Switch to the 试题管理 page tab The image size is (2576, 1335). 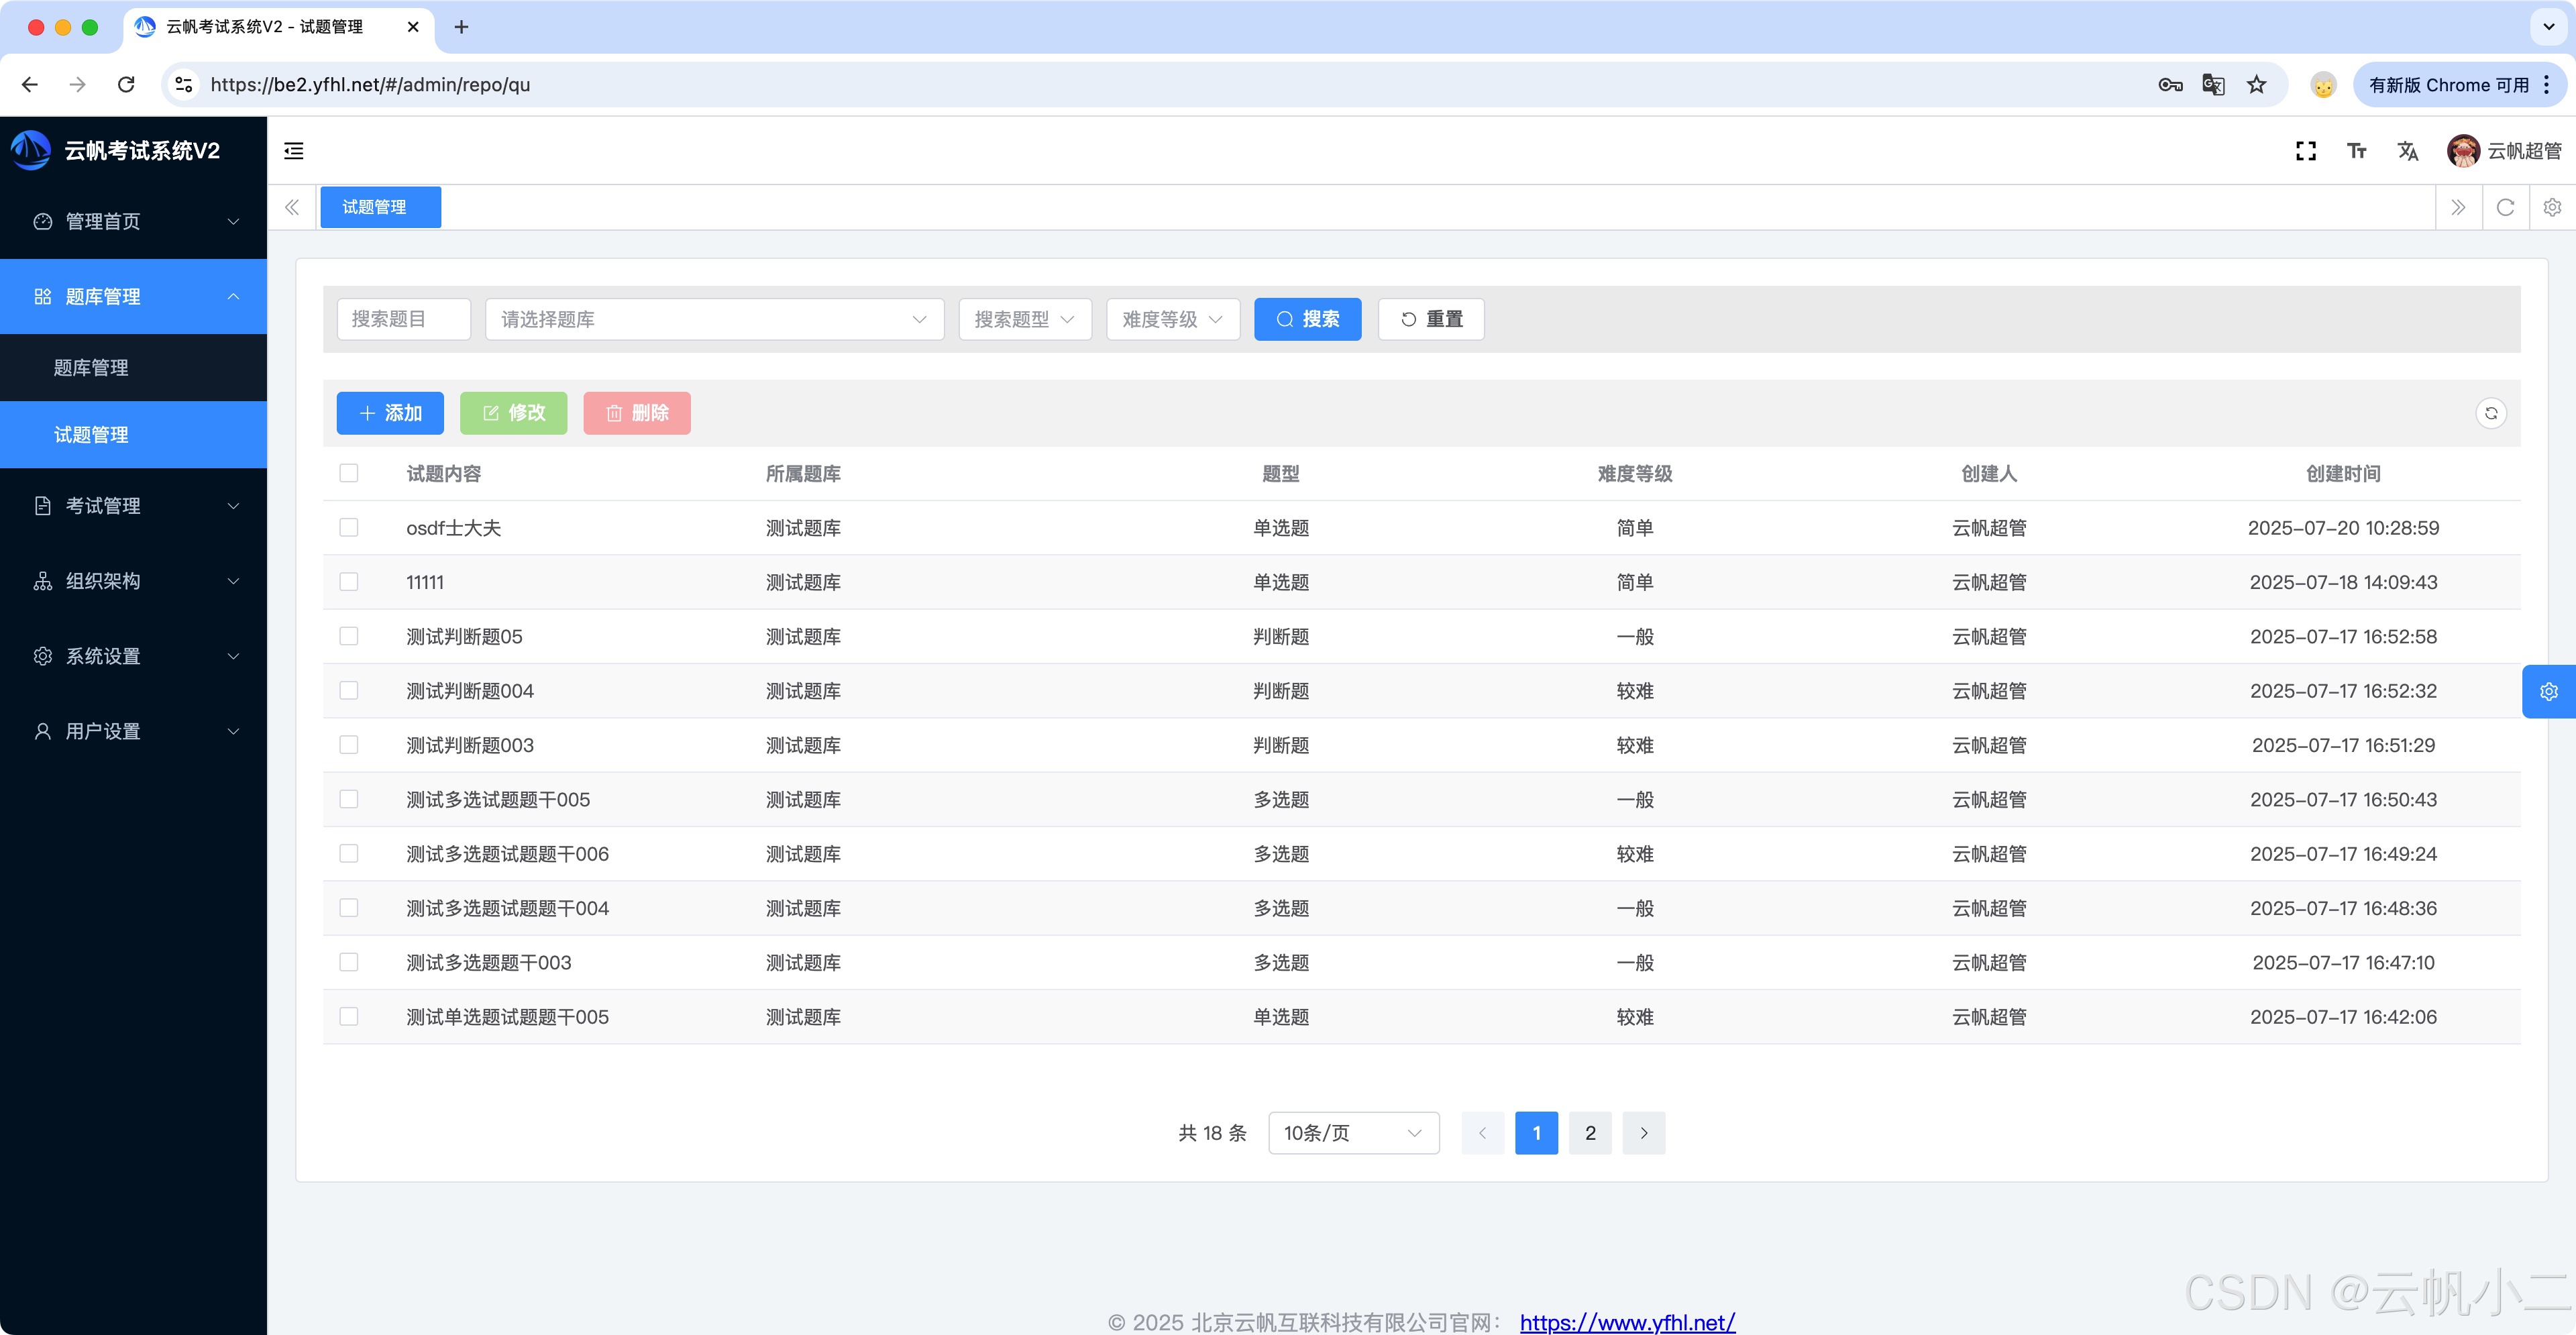(x=380, y=207)
